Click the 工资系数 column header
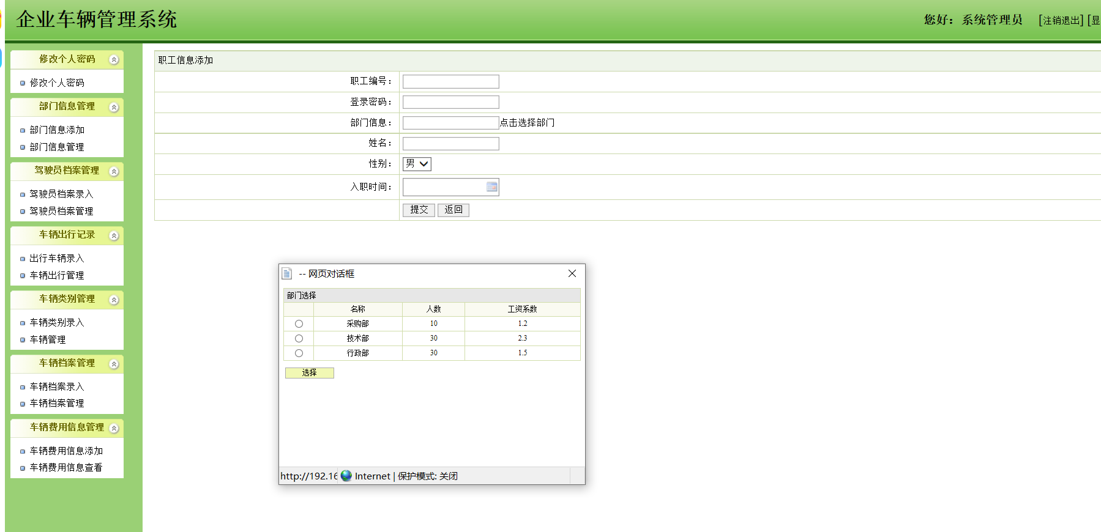 523,309
